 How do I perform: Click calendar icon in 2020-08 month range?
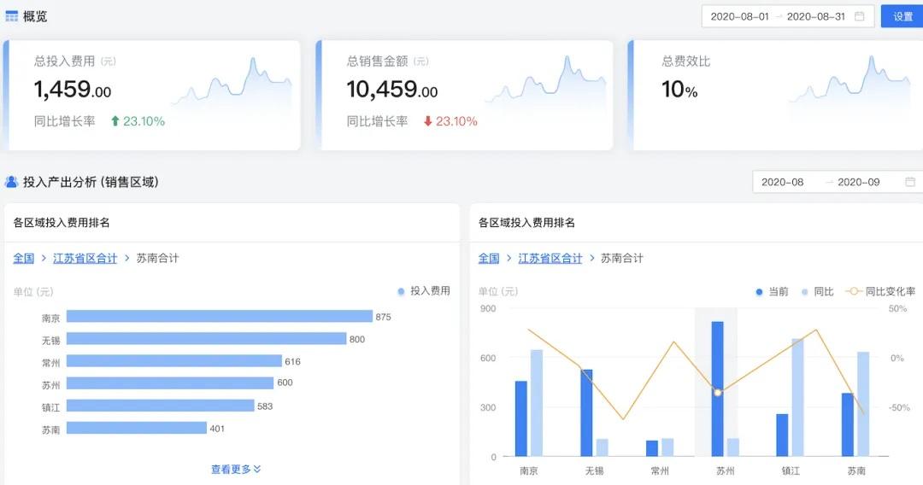pyautogui.click(x=910, y=182)
